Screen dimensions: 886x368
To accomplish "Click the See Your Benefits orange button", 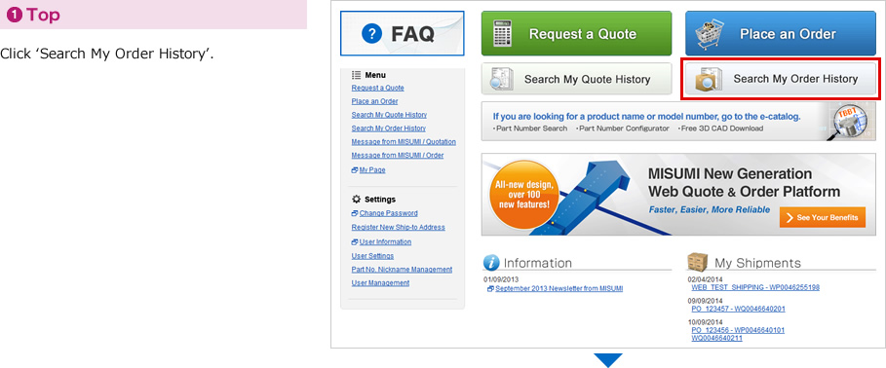I will (x=822, y=217).
